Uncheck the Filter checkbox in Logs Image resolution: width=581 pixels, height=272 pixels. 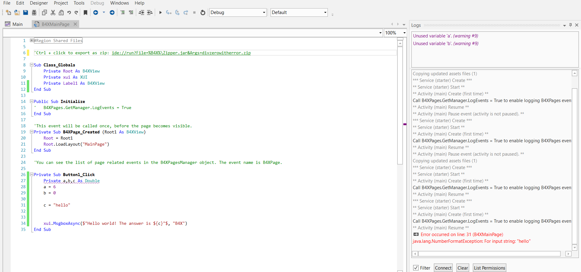416,268
